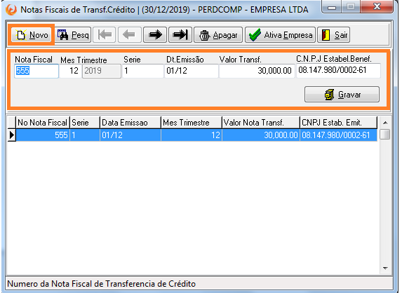Click the CNPJ Estab. Emit. column header
This screenshot has width=402, height=293.
pos(338,123)
